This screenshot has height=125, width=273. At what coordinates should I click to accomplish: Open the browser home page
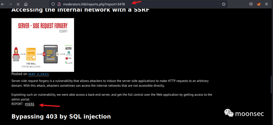click(x=26, y=4)
